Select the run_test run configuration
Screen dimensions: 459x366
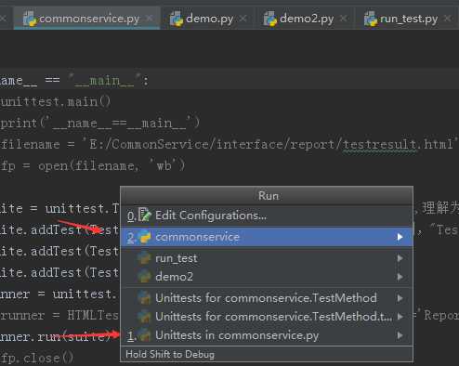pos(267,258)
